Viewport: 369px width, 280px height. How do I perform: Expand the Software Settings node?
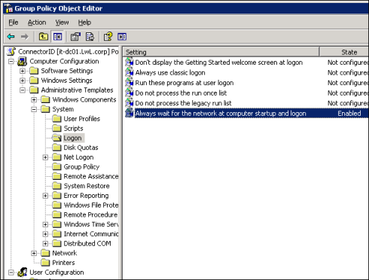pos(23,71)
